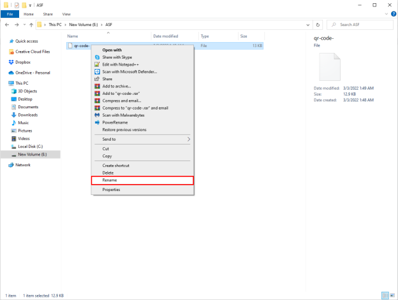398x300 pixels.
Task: Click the Network icon in sidebar
Action: [x=11, y=165]
